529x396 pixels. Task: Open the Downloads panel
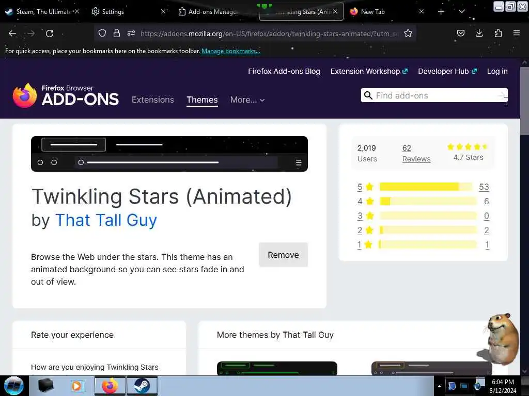[x=479, y=33]
